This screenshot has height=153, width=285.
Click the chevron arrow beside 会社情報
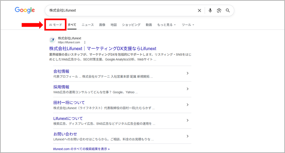click(187, 73)
